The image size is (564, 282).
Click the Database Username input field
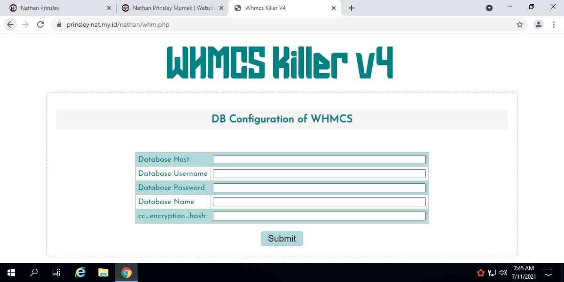[x=319, y=173]
